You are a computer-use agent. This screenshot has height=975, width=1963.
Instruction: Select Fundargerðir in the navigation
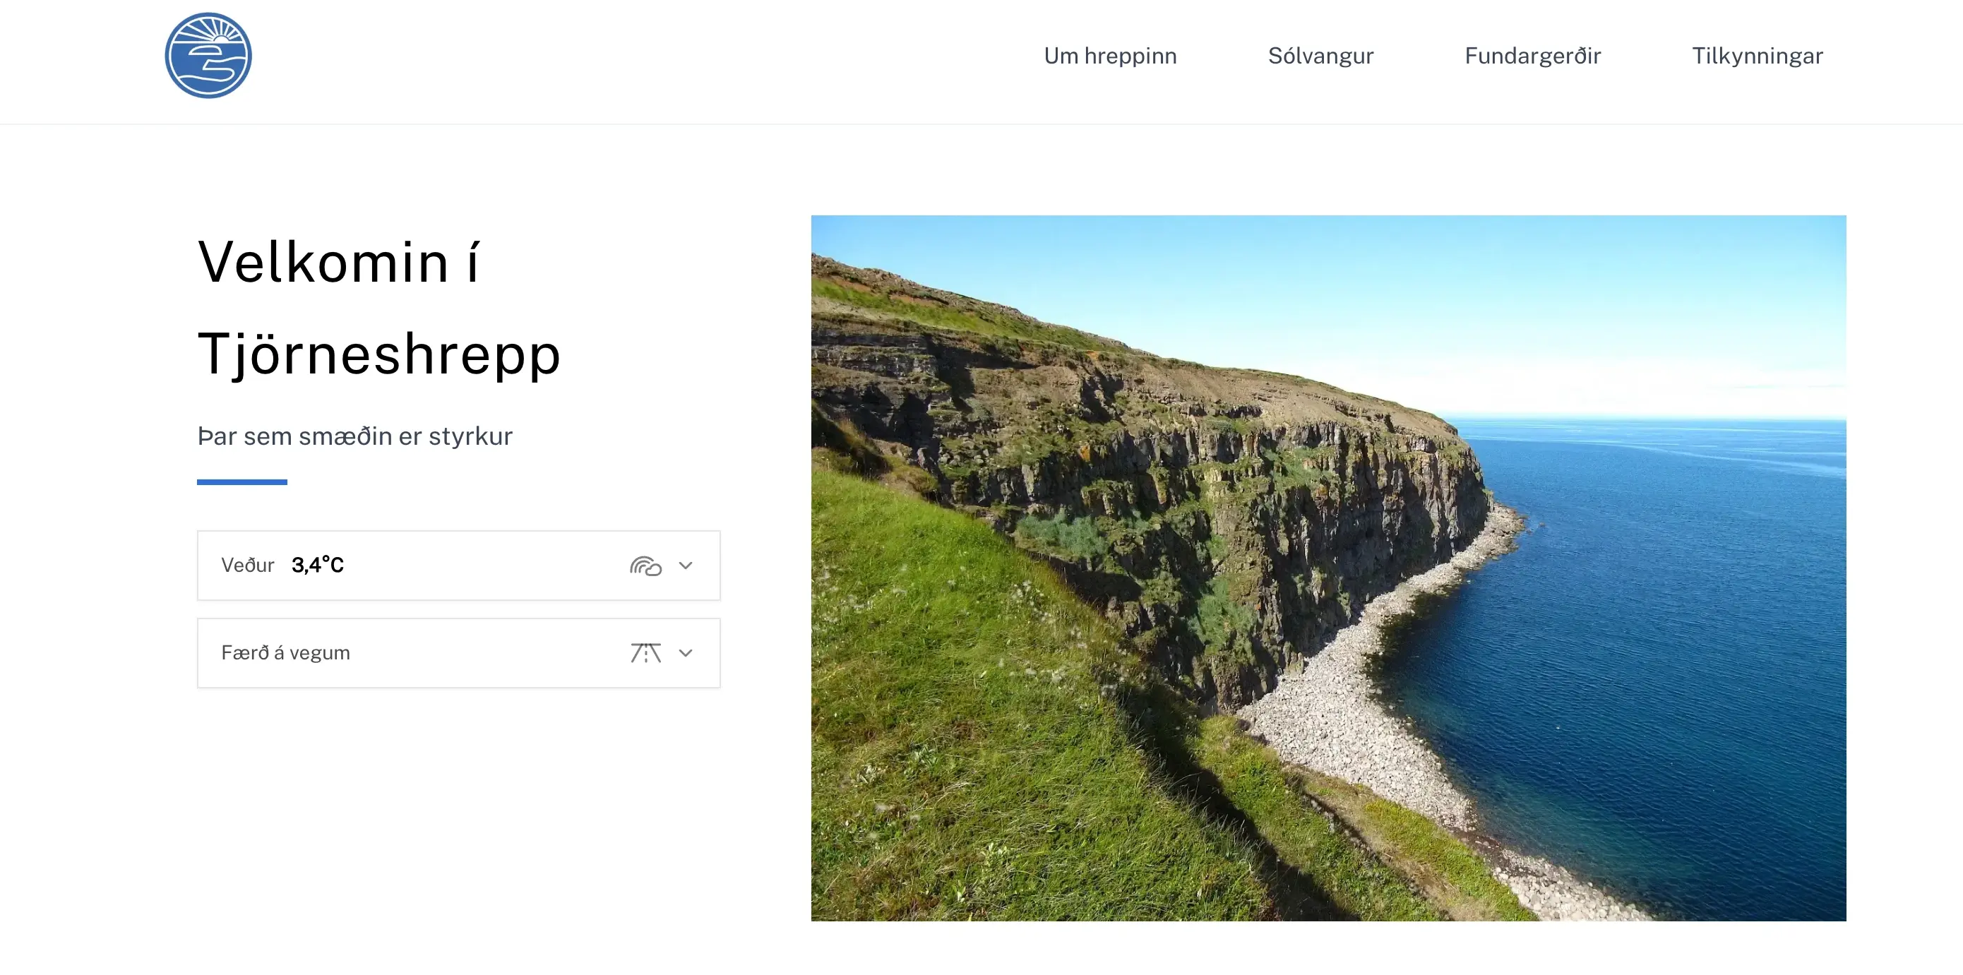[1532, 55]
